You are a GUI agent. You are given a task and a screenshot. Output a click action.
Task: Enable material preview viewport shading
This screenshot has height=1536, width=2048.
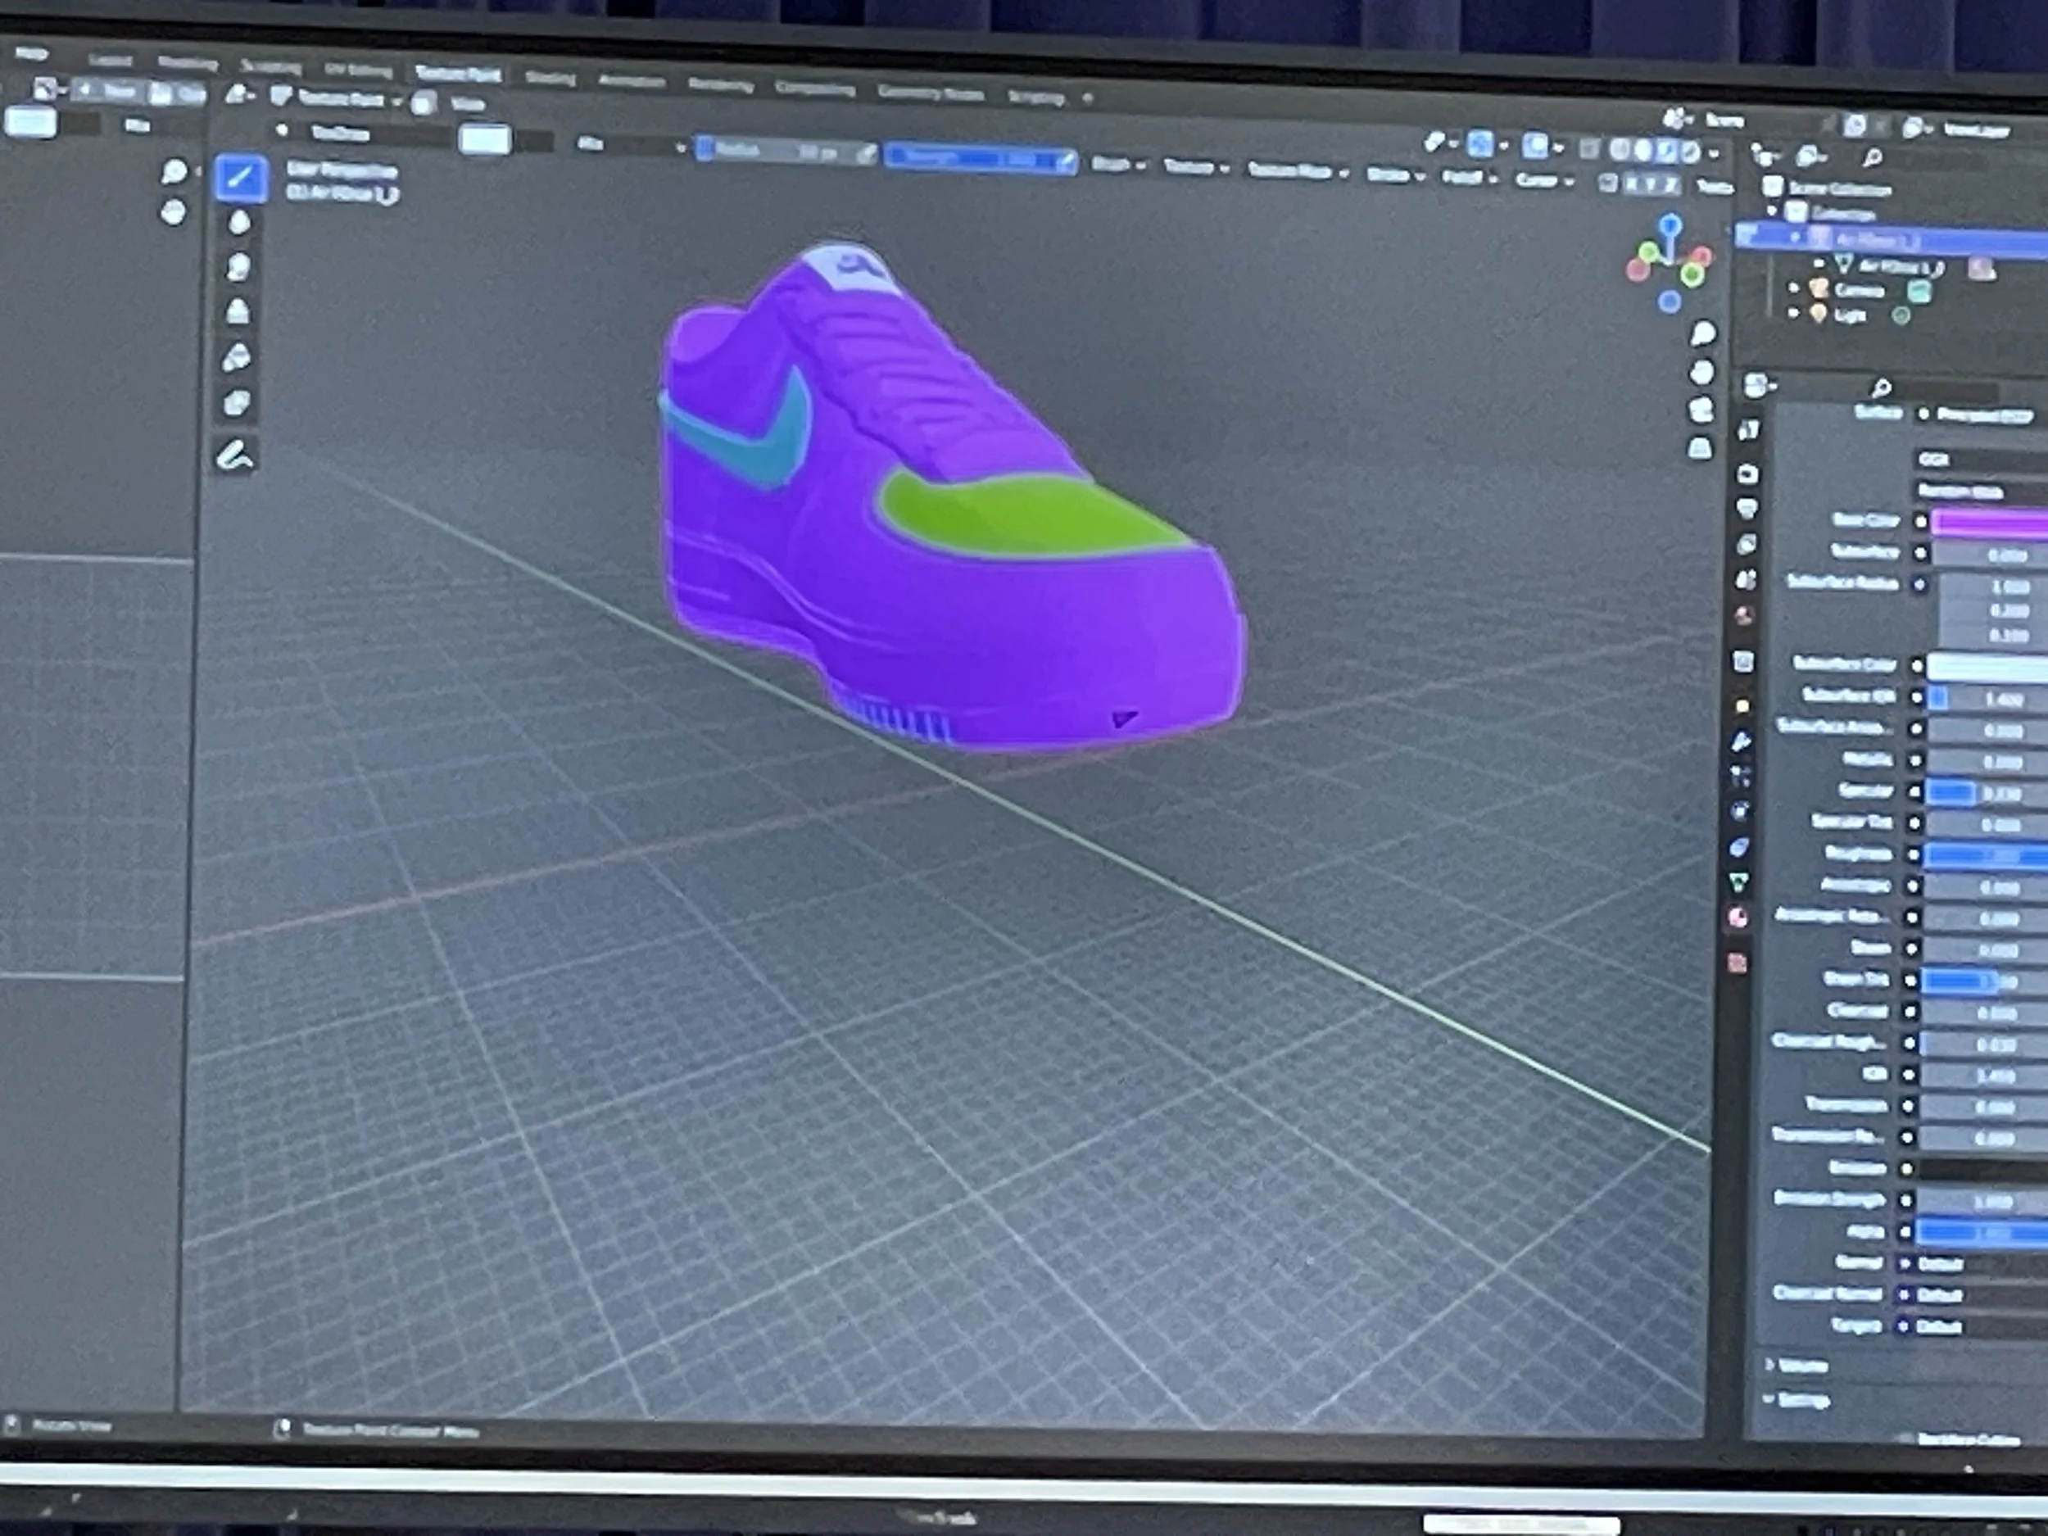coord(1665,151)
